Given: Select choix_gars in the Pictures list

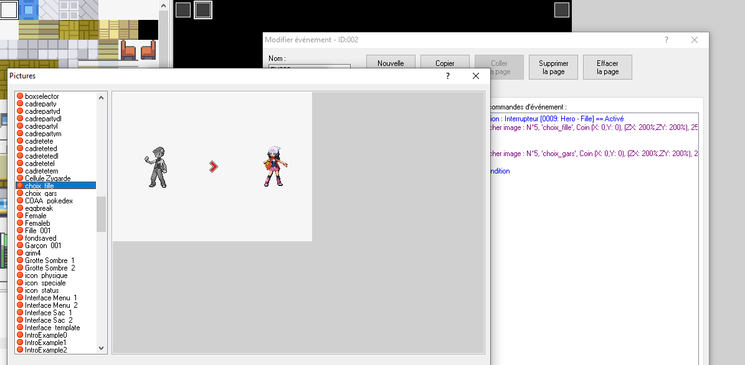Looking at the screenshot, I should pos(41,193).
